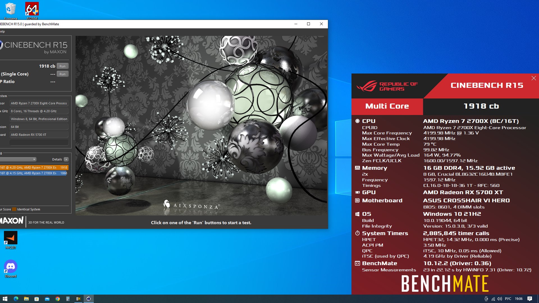
Task: Click the Motherboard section icon
Action: (357, 201)
